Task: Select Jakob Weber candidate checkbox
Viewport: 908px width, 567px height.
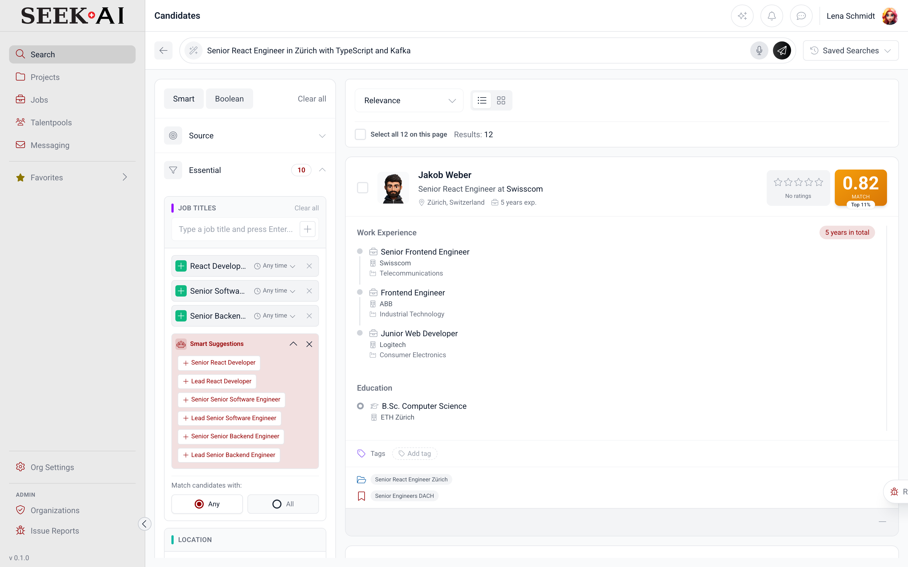Action: 362,187
